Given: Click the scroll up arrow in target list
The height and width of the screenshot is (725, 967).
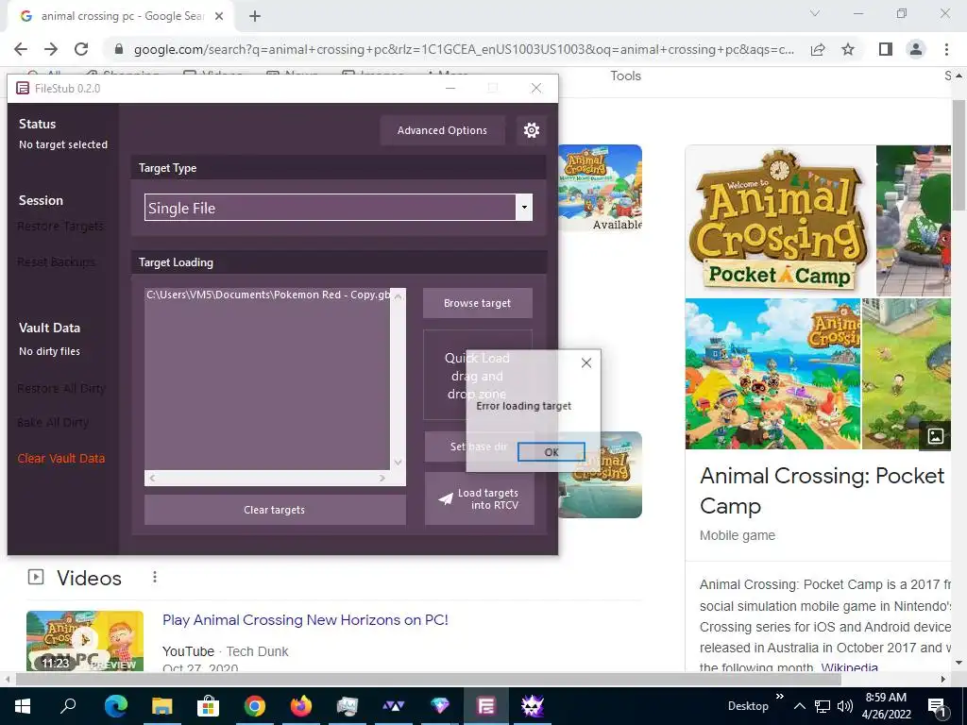Looking at the screenshot, I should 398,296.
